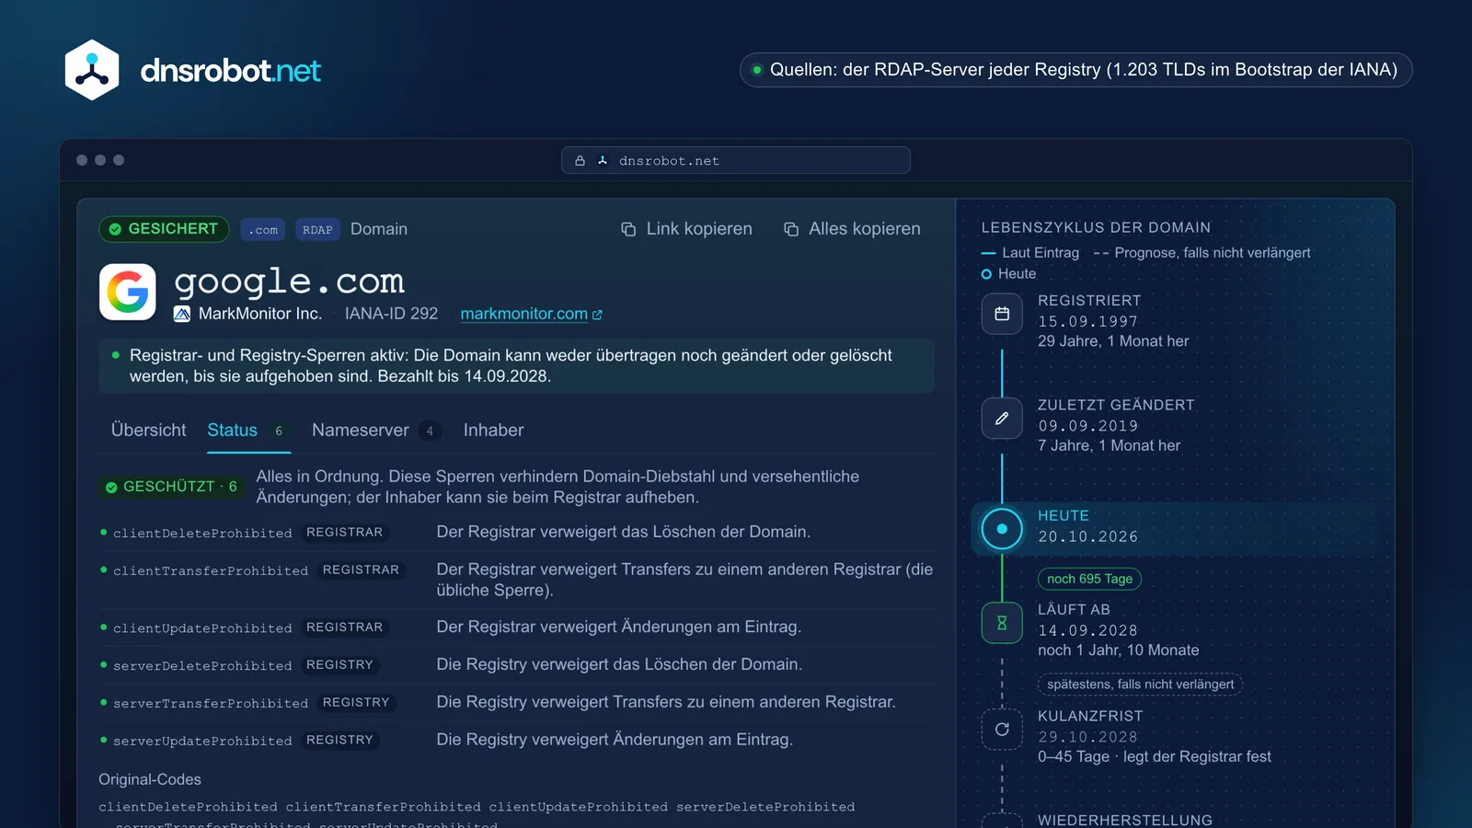Screen dimensions: 1472x828
Task: Click the dnsrobot.net hexagon logo
Action: 92,70
